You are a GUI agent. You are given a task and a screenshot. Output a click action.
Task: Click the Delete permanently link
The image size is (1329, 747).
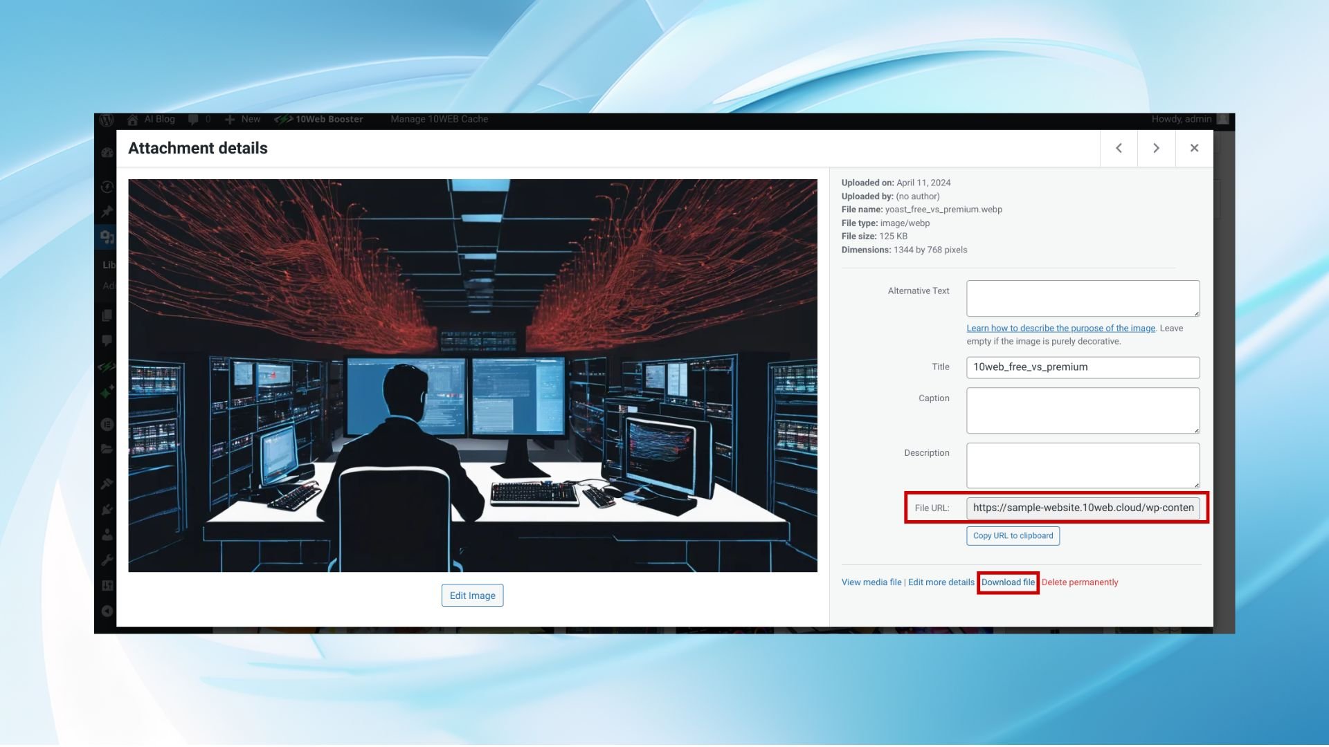click(1079, 582)
